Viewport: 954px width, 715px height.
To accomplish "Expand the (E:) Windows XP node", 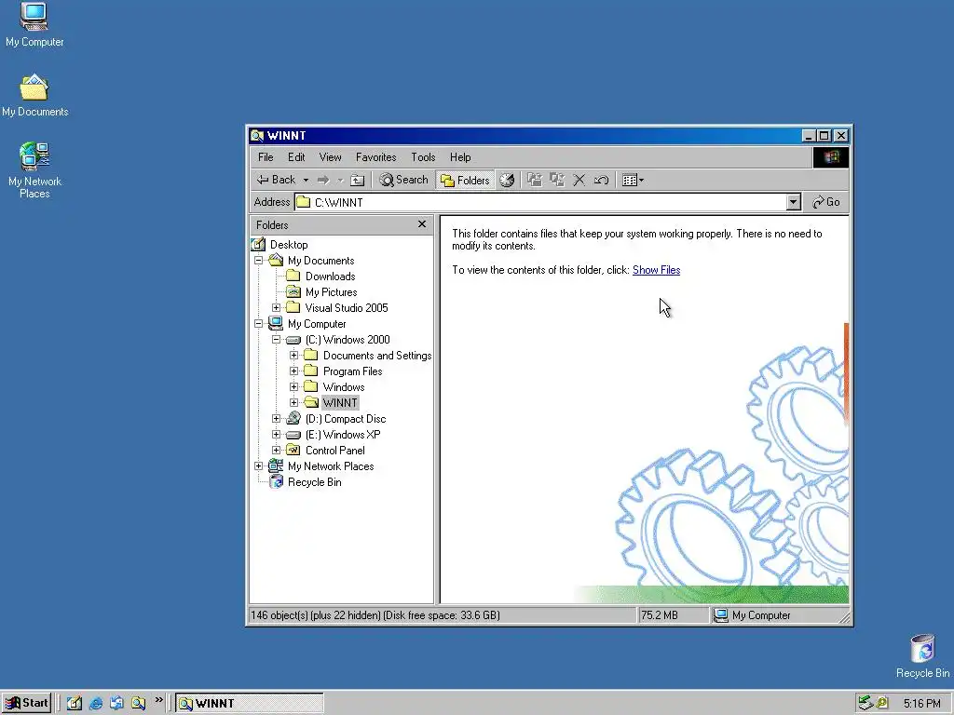I will [x=276, y=434].
